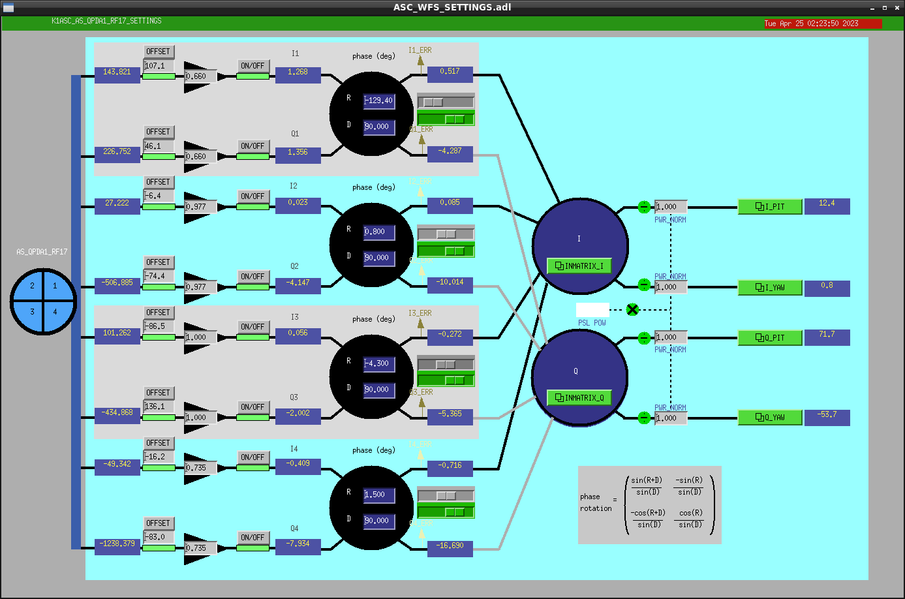Click the R phase field showing -129.40
Image resolution: width=905 pixels, height=599 pixels.
click(x=379, y=100)
